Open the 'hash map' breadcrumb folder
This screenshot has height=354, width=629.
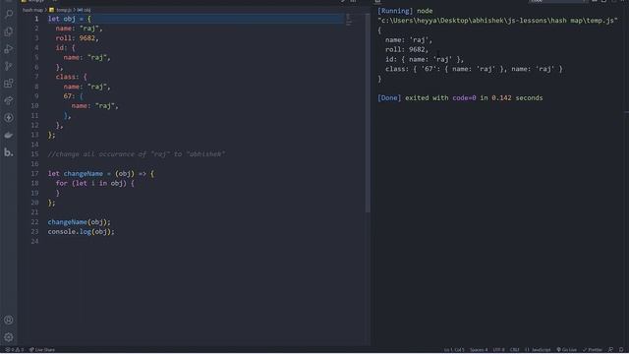click(32, 10)
